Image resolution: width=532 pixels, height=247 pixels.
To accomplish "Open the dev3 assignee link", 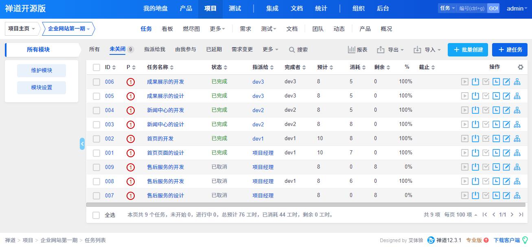I will [258, 81].
